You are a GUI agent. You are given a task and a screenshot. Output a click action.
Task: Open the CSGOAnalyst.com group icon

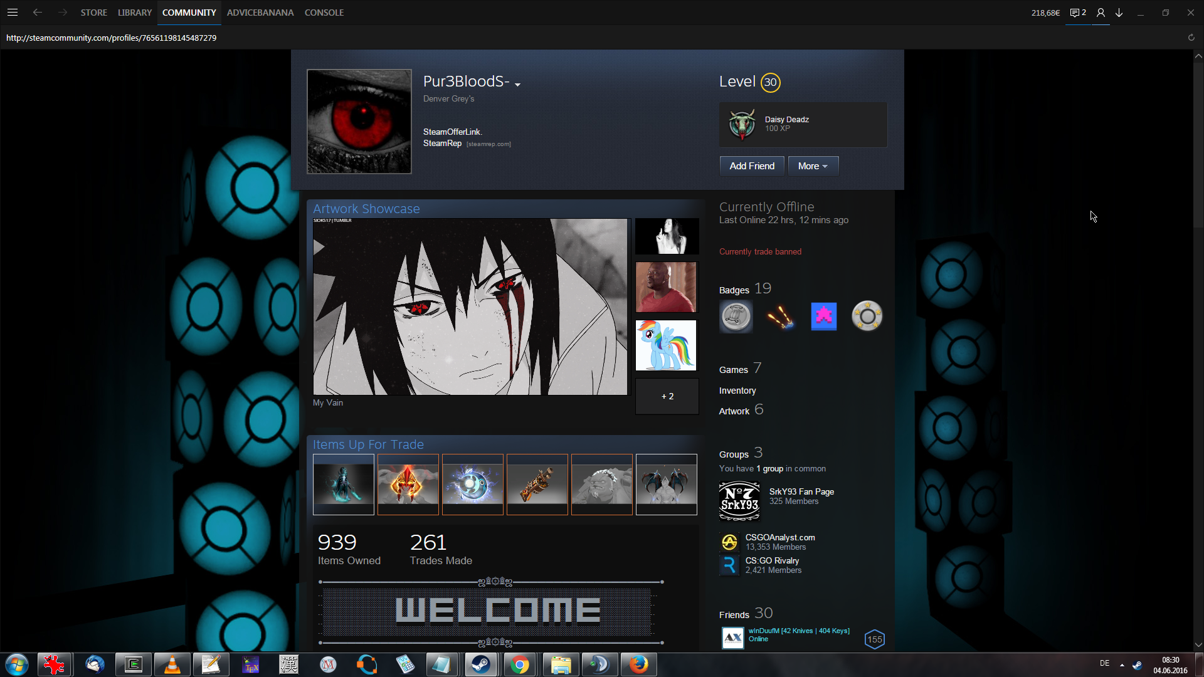(729, 542)
